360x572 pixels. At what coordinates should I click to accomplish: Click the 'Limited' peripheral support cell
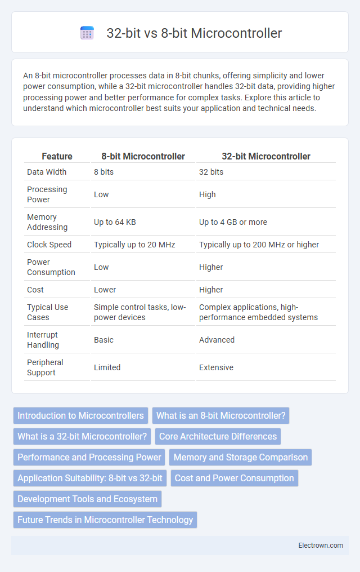coord(107,367)
